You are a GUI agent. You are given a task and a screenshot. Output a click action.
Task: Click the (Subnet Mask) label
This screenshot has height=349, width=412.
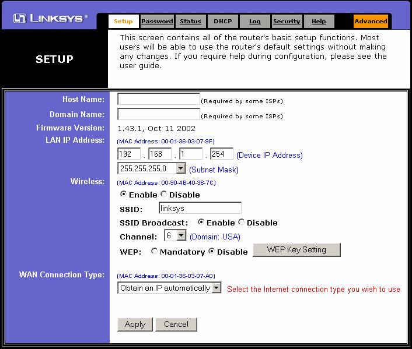[x=214, y=170]
